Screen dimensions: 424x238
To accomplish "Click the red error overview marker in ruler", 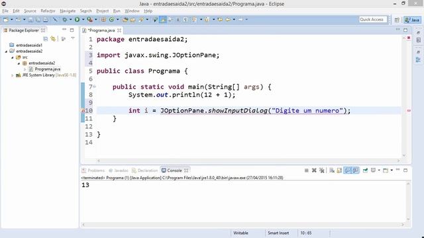I will tap(409, 110).
